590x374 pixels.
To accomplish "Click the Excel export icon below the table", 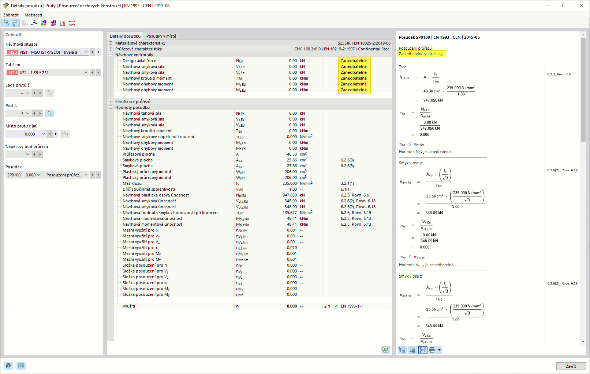I will [385, 350].
